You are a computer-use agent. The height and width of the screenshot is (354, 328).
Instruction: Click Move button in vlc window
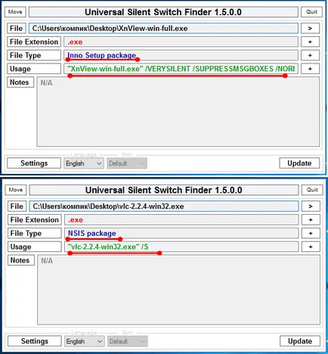[16, 190]
